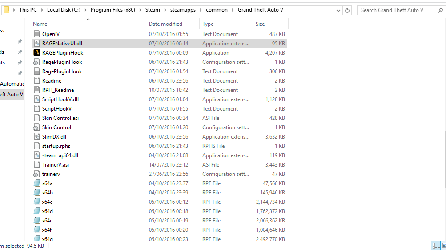
Task: Click the RPH_Readme file icon
Action: pyautogui.click(x=37, y=90)
